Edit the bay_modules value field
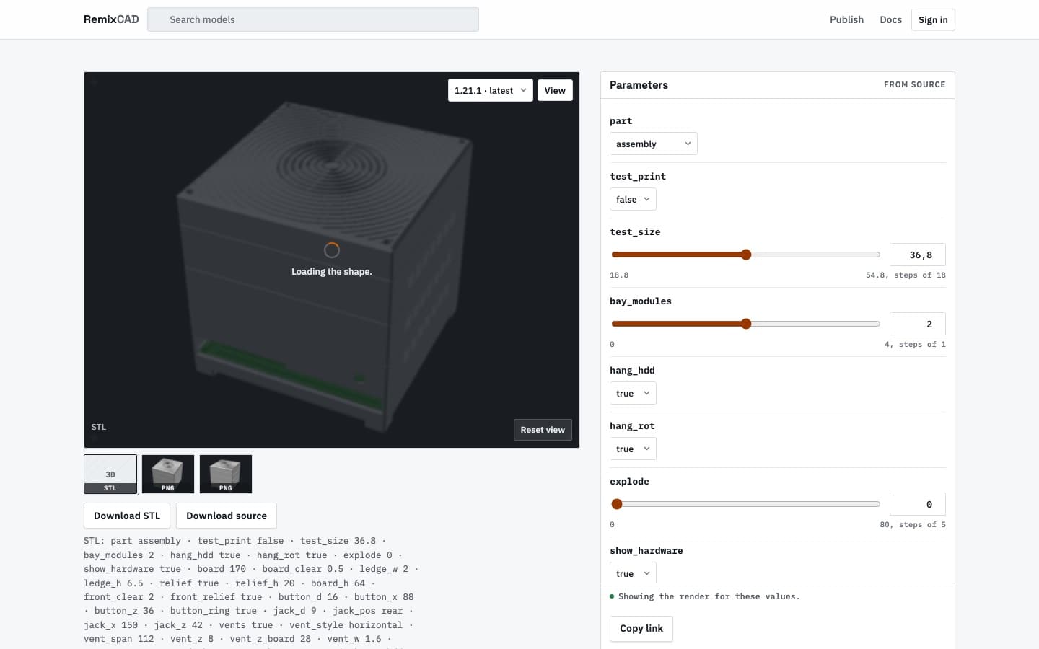This screenshot has width=1039, height=649. click(x=918, y=324)
